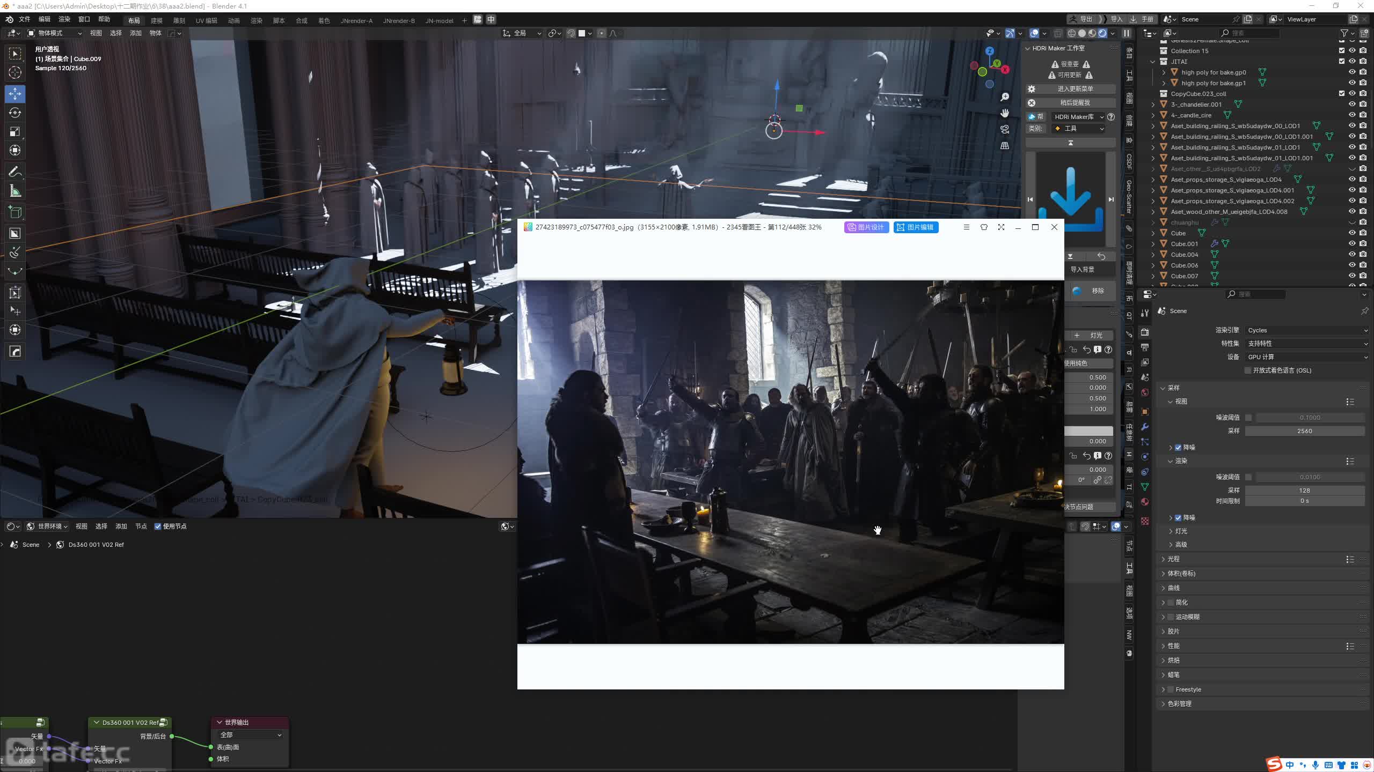Click the enter update menu button
This screenshot has height=772, width=1374.
click(1075, 89)
